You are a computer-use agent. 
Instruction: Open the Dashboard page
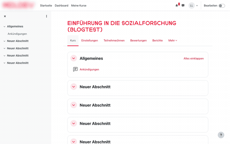(x=61, y=5)
